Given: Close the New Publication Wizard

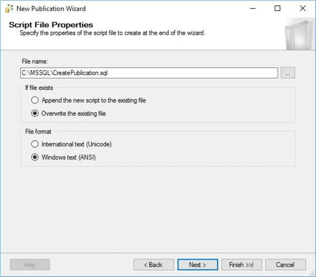Looking at the screenshot, I should 302,8.
